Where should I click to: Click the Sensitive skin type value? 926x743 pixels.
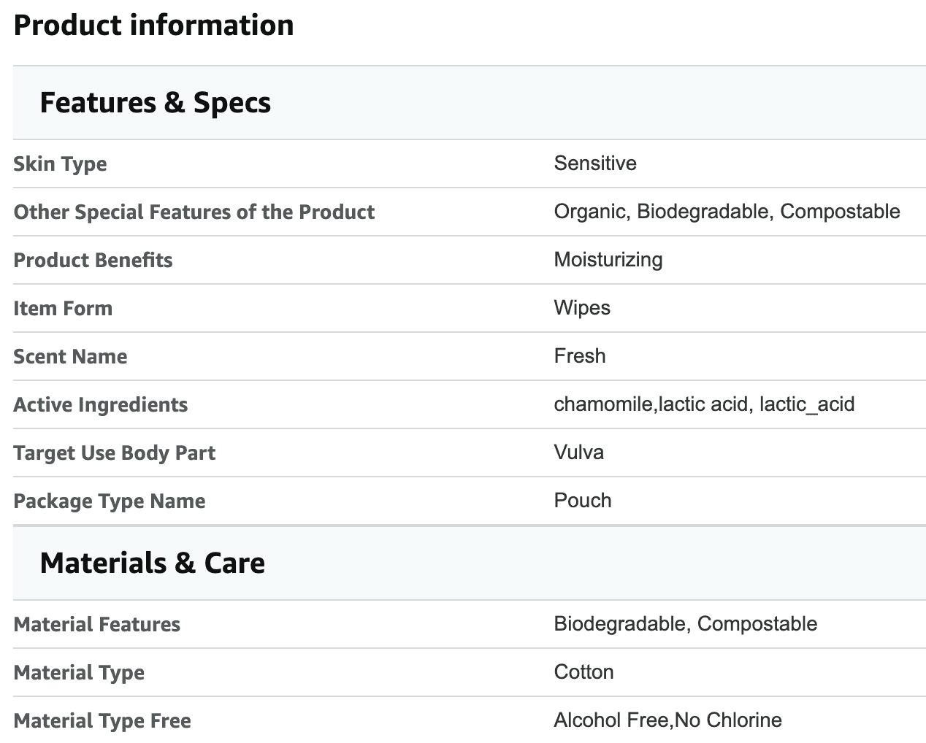pos(595,163)
